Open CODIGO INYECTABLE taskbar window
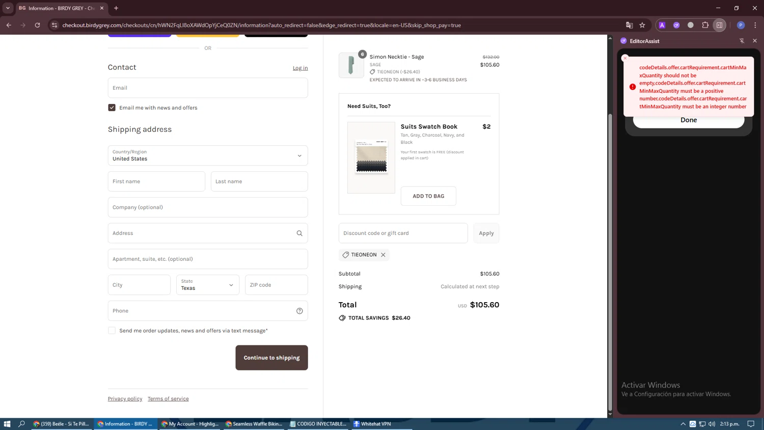This screenshot has height=430, width=764. [318, 424]
